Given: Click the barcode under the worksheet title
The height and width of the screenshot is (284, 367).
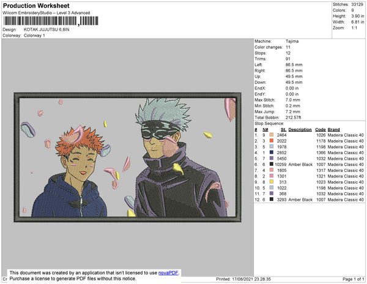Looking at the screenshot, I should 51,21.
